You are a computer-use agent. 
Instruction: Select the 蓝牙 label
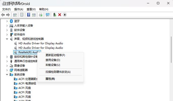(17, 21)
